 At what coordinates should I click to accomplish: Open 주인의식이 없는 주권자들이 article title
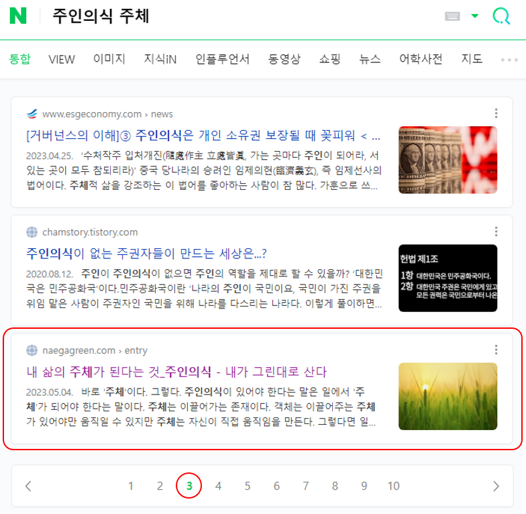146,254
